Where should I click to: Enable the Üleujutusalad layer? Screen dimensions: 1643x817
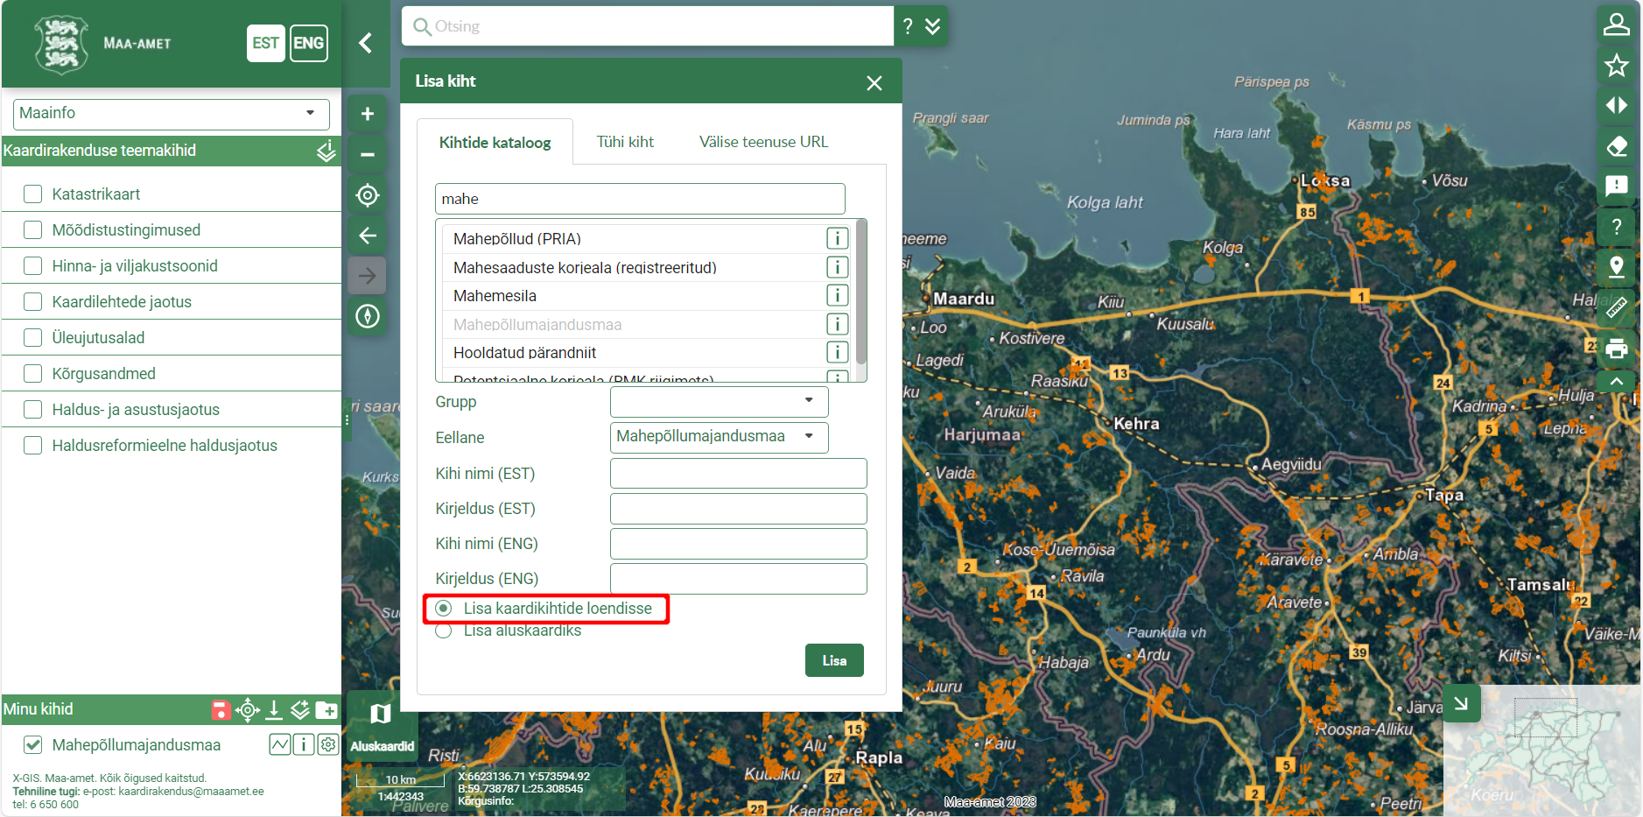coord(33,338)
